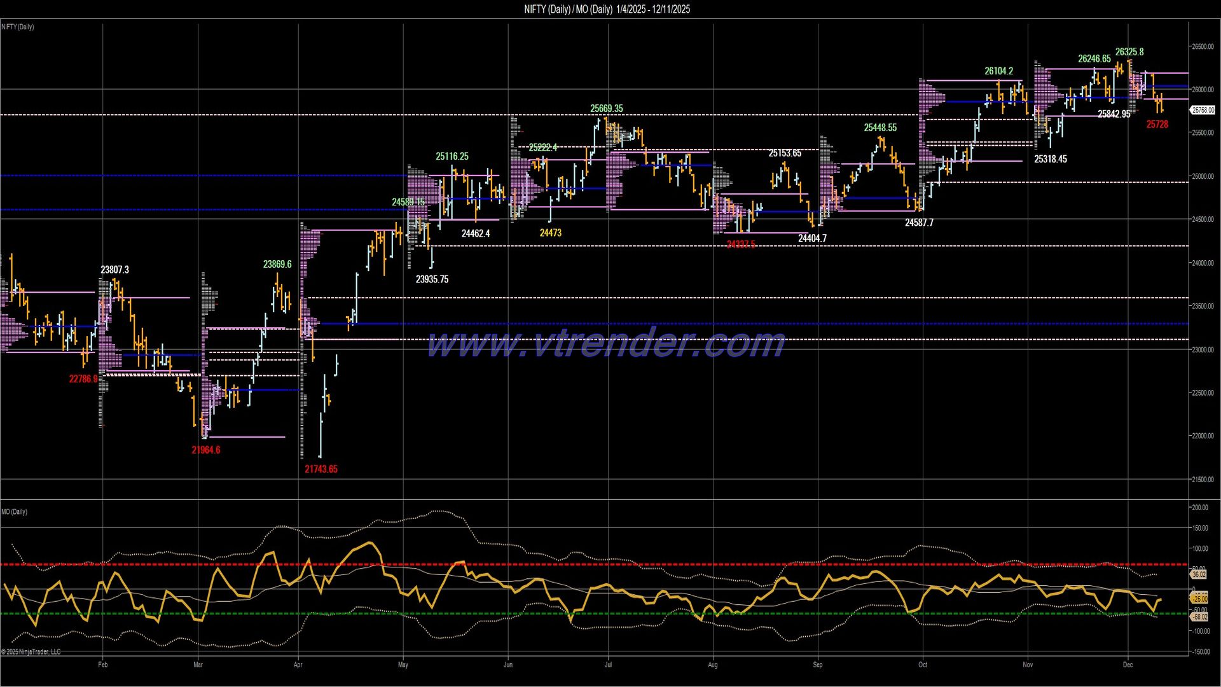Click the 36.02 indicator value marker
The width and height of the screenshot is (1221, 687).
[1198, 575]
